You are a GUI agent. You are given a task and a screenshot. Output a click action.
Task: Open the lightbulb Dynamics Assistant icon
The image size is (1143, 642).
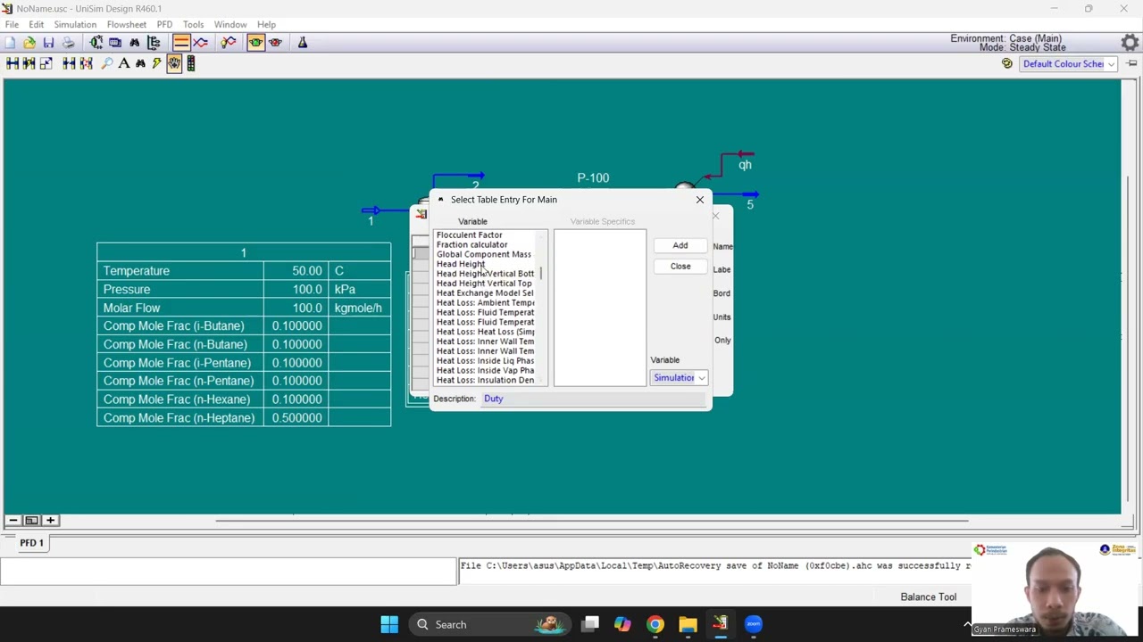[229, 43]
